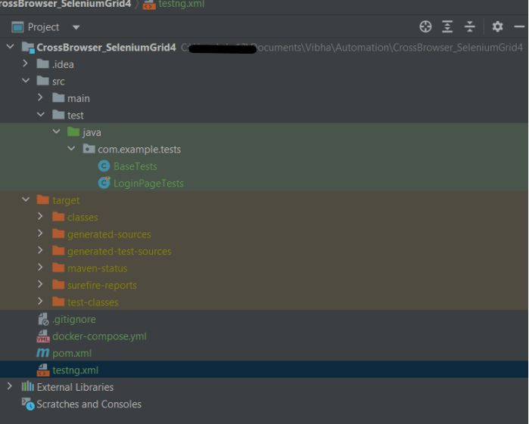The width and height of the screenshot is (529, 424).
Task: Select the com.example.tests package label
Action: pyautogui.click(x=139, y=150)
